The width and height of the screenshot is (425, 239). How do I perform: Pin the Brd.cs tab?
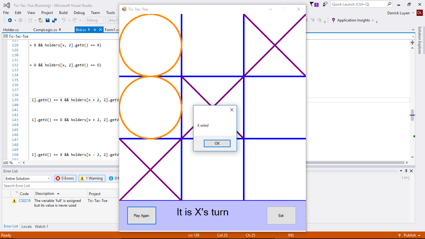pos(95,30)
